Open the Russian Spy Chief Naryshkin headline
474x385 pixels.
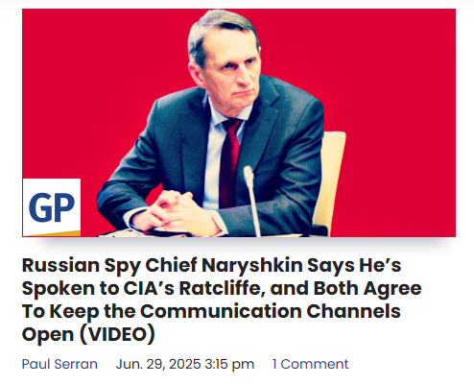tap(222, 300)
